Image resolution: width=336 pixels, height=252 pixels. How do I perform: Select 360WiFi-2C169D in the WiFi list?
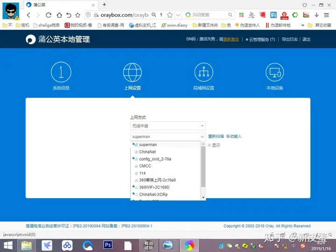(x=165, y=187)
